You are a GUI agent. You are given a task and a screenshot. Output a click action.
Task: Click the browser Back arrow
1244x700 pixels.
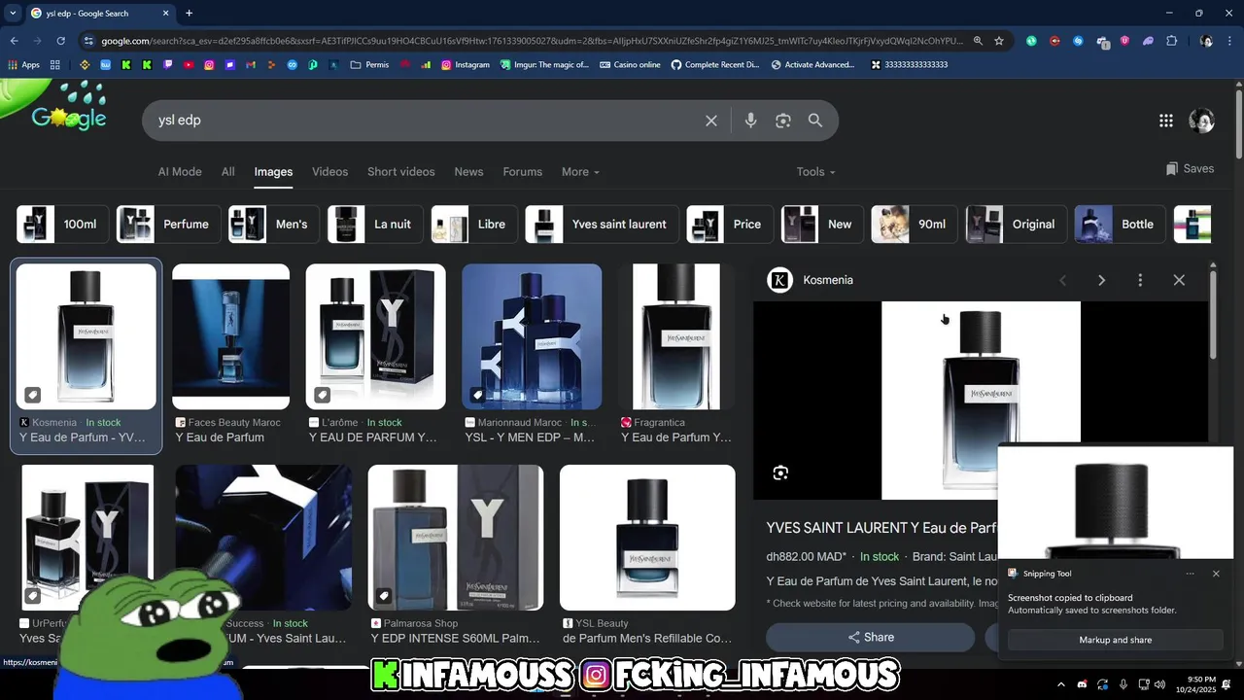tap(14, 41)
